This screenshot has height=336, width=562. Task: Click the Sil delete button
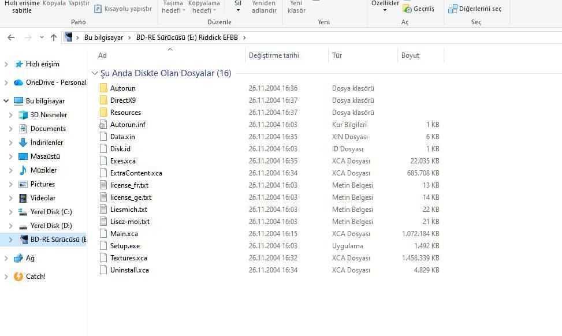point(238,6)
